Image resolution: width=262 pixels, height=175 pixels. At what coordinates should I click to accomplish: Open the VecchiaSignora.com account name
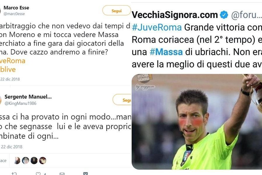[175, 15]
